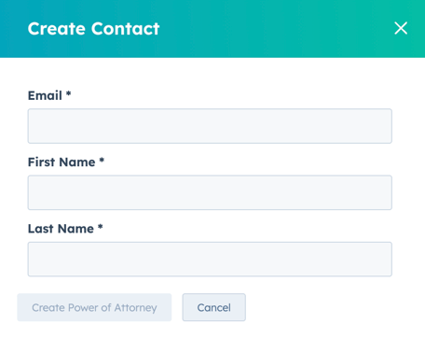
Task: Click the Last Name label text
Action: [61, 229]
